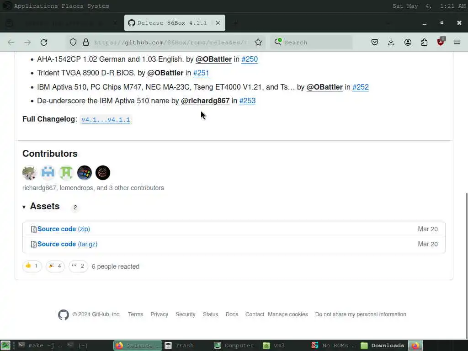Image resolution: width=468 pixels, height=351 pixels.
Task: Open the Status footer link
Action: [x=210, y=314]
